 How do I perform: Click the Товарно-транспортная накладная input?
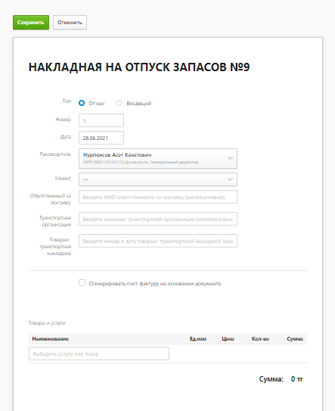[158, 241]
